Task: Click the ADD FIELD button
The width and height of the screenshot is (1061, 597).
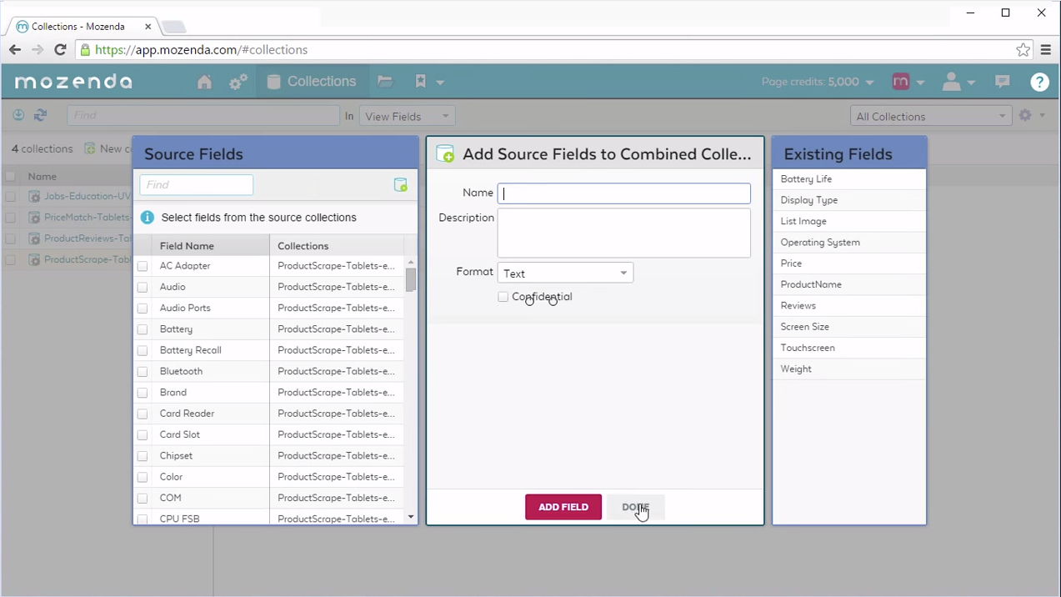Action: click(x=563, y=507)
